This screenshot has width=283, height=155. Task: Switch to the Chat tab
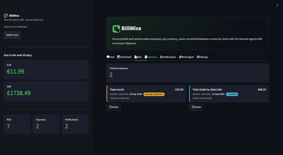[110, 57]
